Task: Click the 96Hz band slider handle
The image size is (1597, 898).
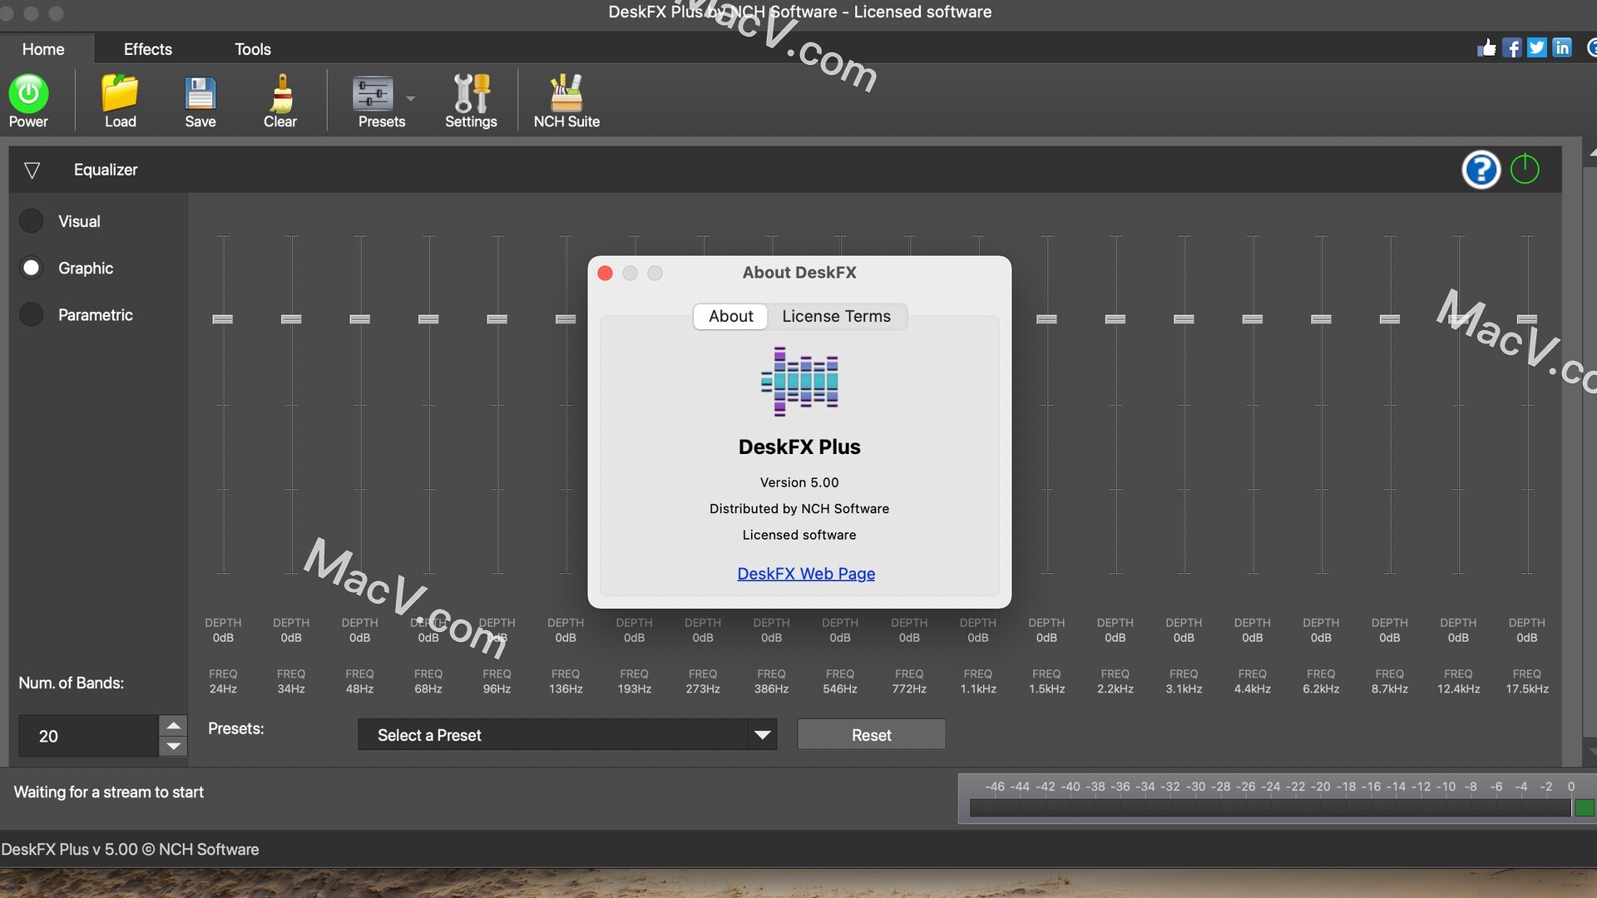Action: (497, 319)
